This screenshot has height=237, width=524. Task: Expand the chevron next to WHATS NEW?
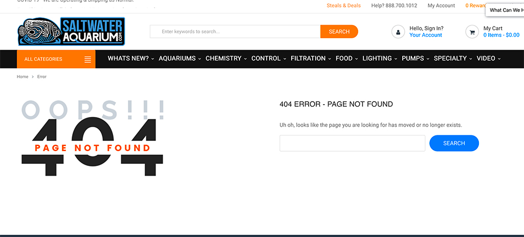pyautogui.click(x=152, y=59)
